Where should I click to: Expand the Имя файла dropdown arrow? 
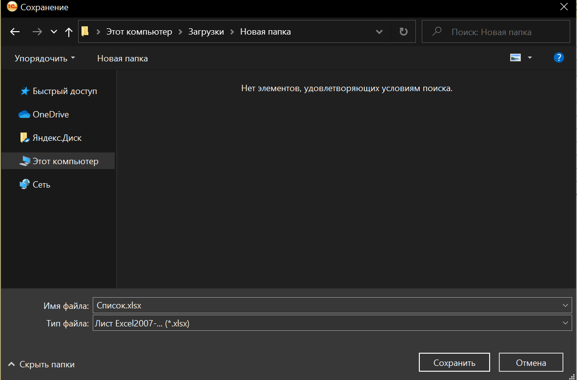pos(566,305)
